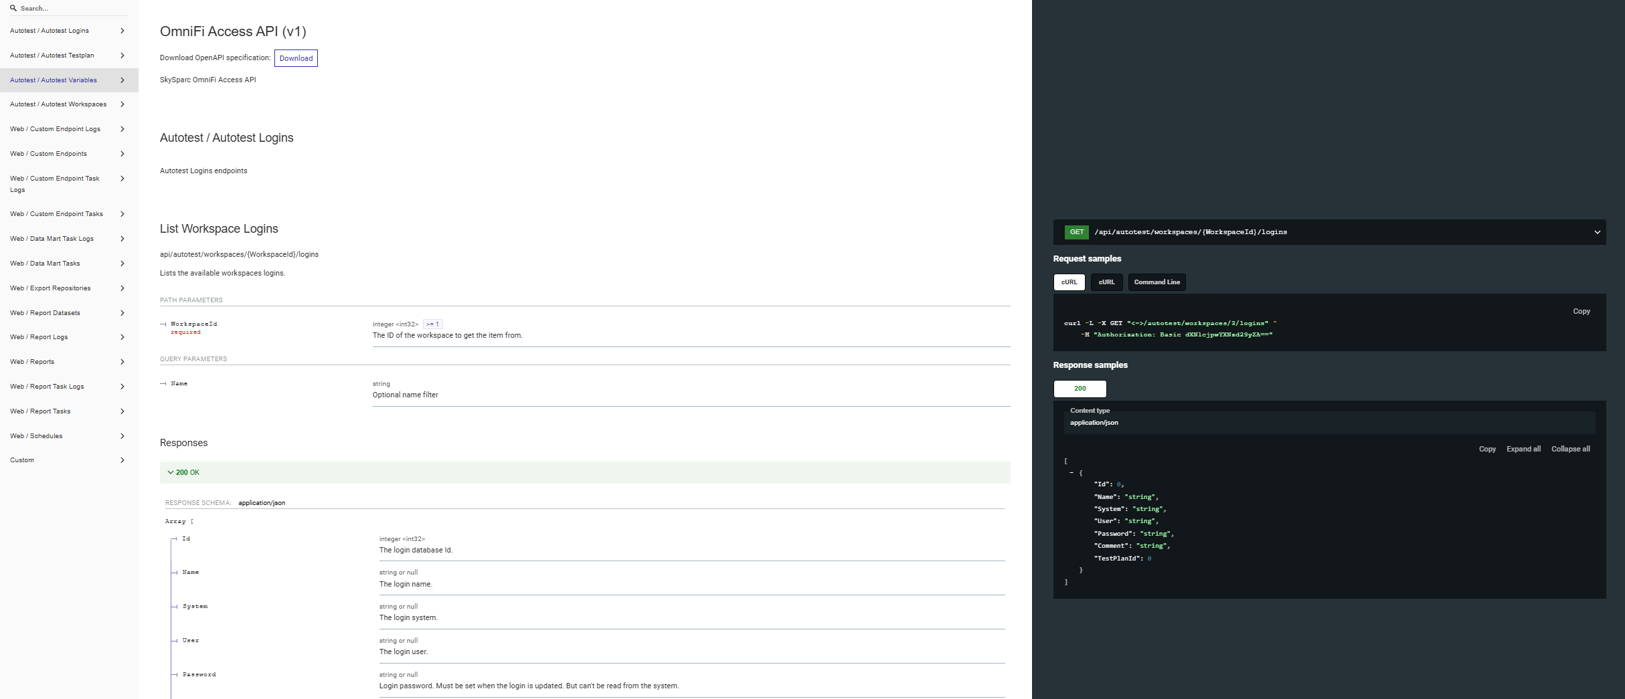
Task: Expand Web / Report Tasks chevron
Action: 122,411
